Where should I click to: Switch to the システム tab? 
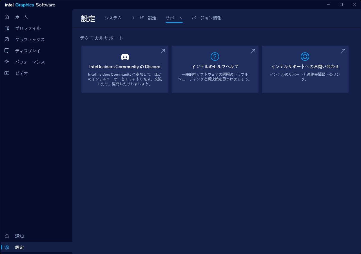[113, 18]
